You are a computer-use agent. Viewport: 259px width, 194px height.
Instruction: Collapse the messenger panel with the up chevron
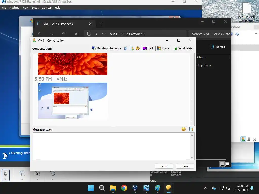tap(256, 34)
